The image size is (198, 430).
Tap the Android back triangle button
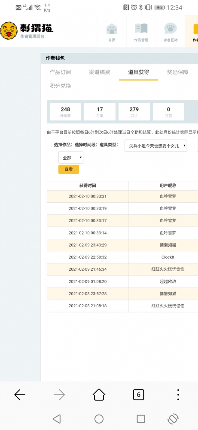pos(57,419)
